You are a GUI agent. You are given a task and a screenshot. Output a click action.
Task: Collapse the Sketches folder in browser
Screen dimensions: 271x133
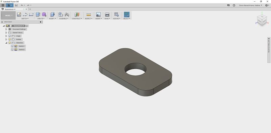pos(6,43)
